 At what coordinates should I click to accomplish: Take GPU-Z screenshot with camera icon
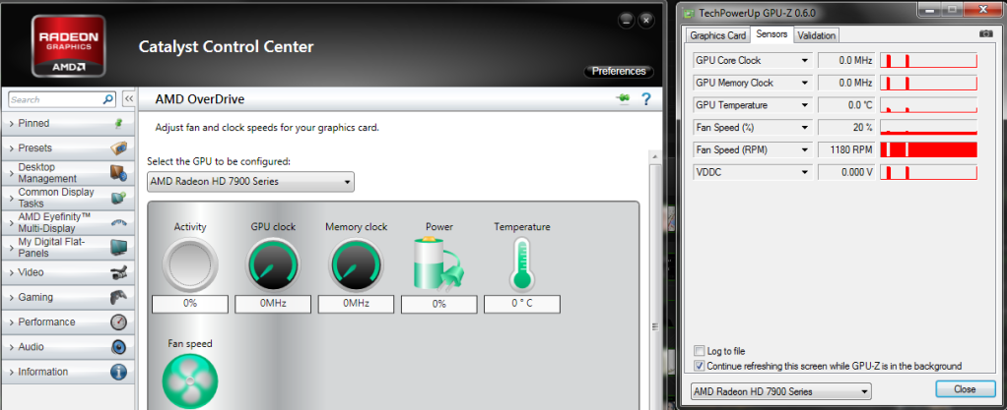[x=985, y=34]
